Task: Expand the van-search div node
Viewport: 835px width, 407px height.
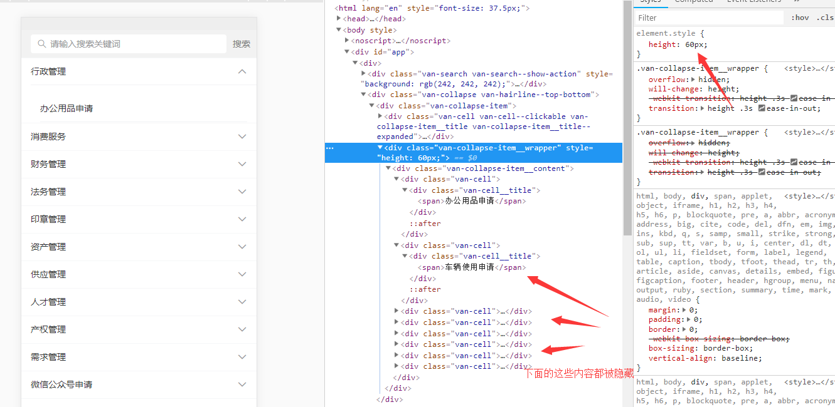Action: point(363,73)
